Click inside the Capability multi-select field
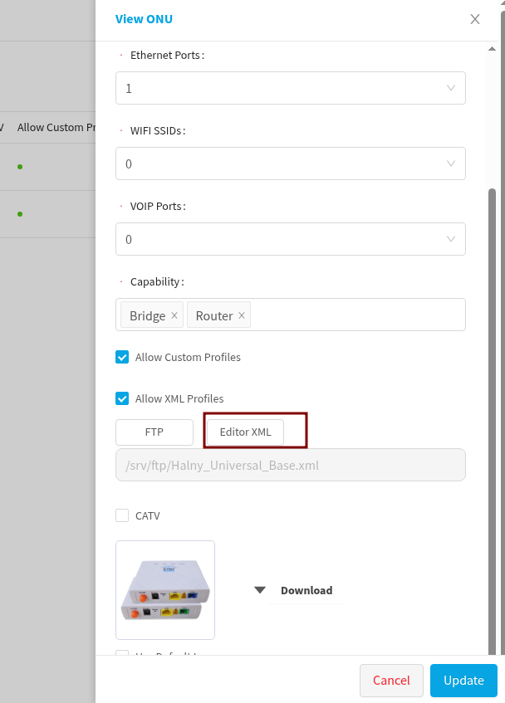The image size is (505, 703). pos(357,315)
